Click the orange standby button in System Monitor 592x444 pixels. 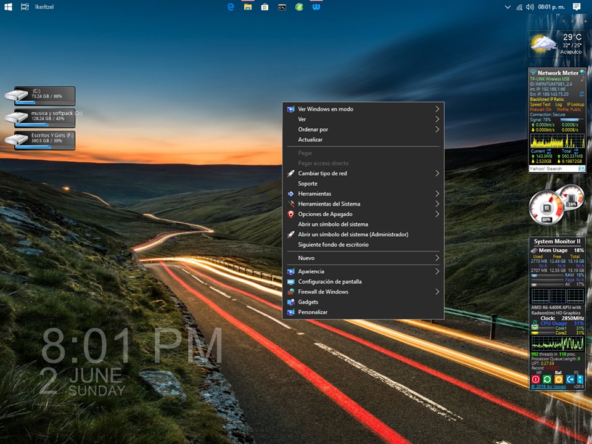pos(559,379)
